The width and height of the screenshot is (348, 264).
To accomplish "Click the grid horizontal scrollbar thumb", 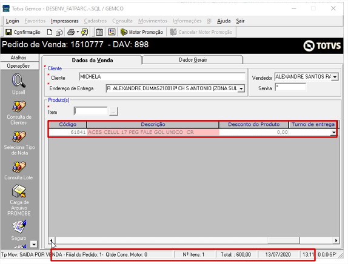I will pyautogui.click(x=283, y=240).
